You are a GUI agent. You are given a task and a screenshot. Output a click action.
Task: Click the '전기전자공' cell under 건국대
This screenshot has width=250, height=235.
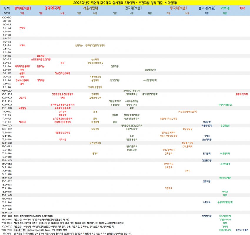click(115, 80)
